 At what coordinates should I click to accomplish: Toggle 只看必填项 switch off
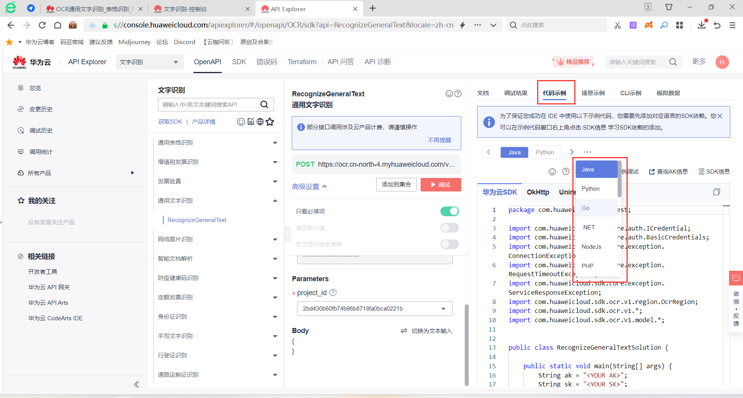click(x=450, y=211)
